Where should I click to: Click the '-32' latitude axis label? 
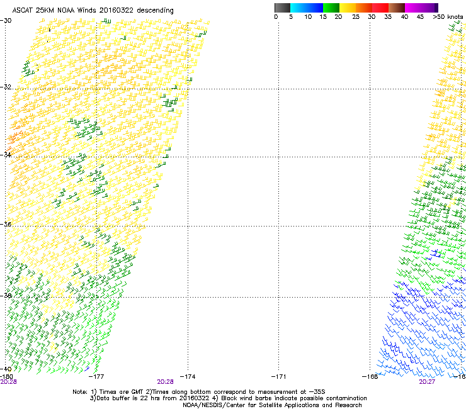6,87
